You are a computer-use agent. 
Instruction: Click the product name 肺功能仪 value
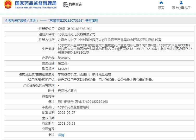point(64,58)
